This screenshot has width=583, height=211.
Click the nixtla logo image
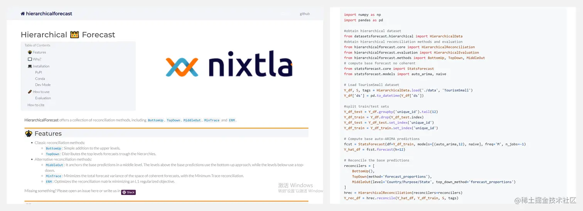click(x=229, y=64)
